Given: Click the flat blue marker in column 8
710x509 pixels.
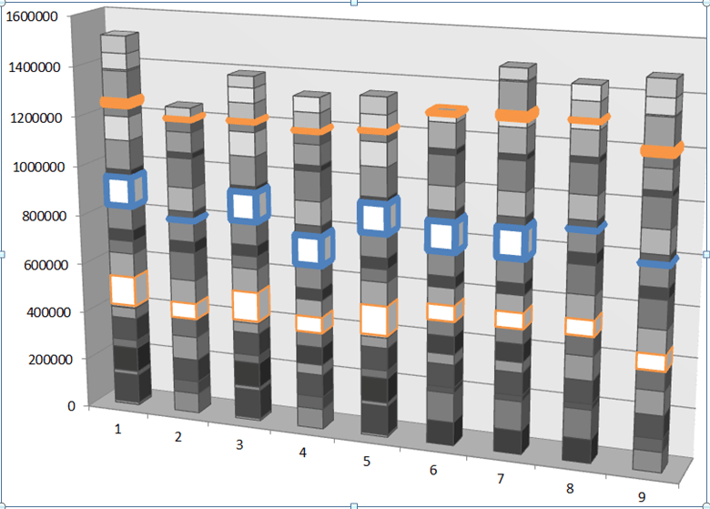Looking at the screenshot, I should [584, 227].
